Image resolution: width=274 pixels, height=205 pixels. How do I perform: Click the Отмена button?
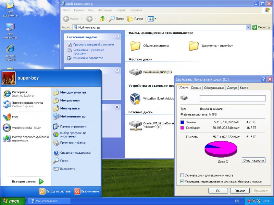[x=240, y=191]
